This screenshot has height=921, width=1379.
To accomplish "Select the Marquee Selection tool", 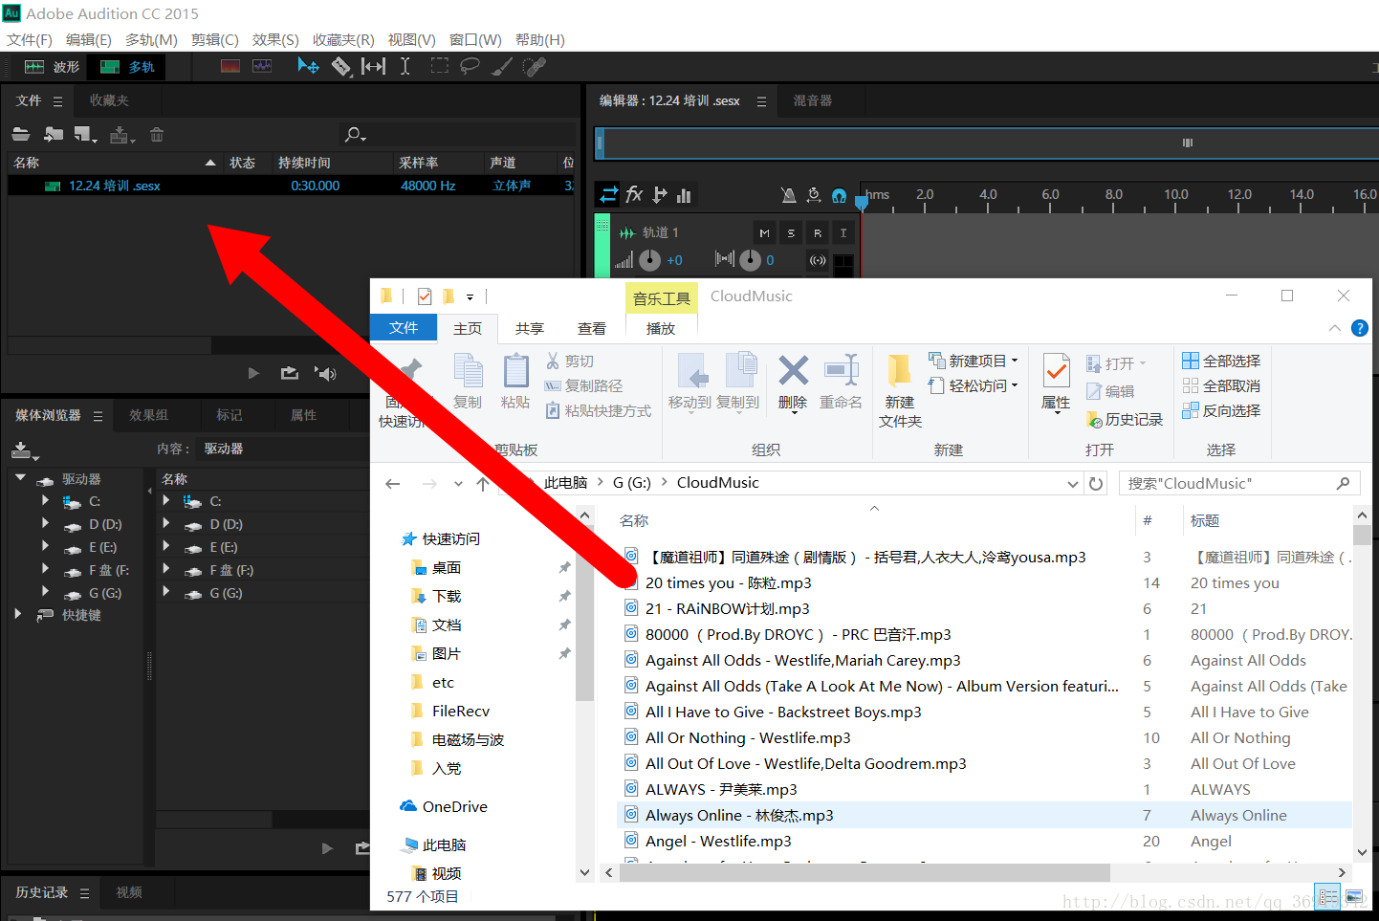I will 439,66.
